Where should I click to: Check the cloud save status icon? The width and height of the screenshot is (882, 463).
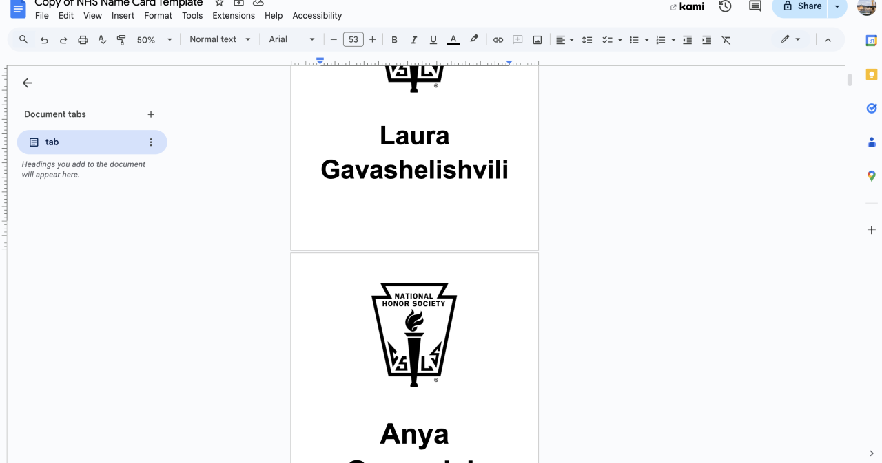coord(258,3)
